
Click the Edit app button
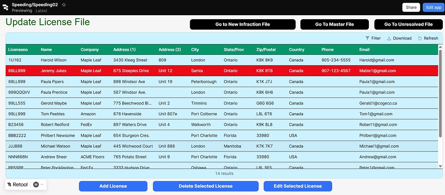[x=434, y=7]
